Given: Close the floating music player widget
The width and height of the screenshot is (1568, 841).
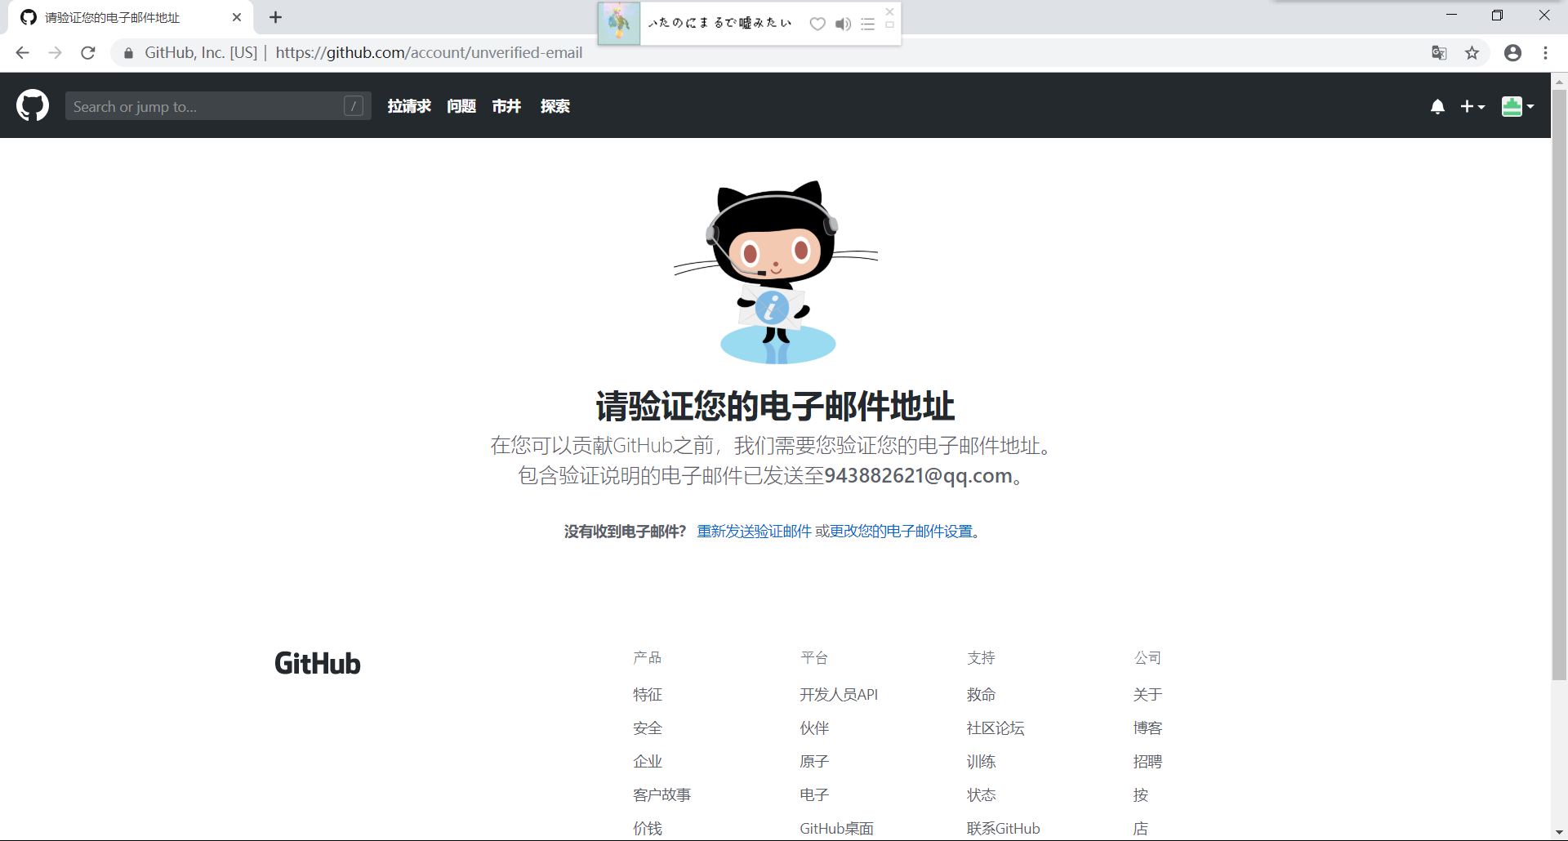Looking at the screenshot, I should point(890,11).
